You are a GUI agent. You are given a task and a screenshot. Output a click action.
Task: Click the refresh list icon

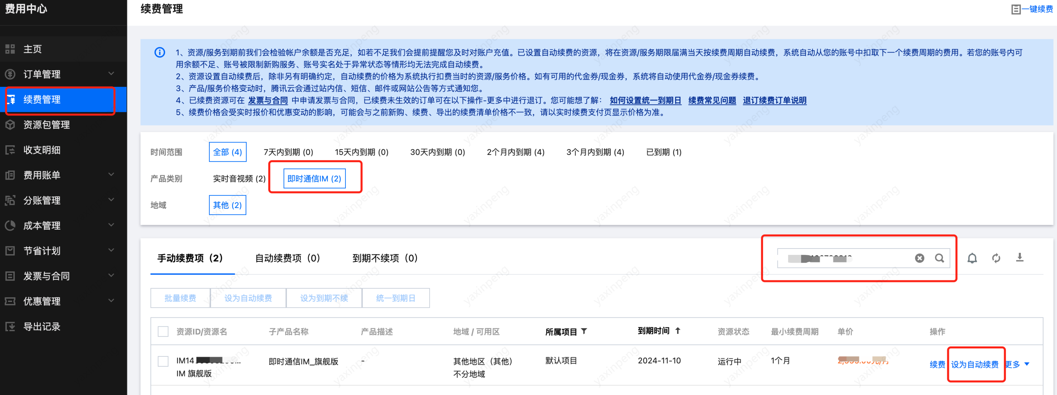(x=996, y=258)
